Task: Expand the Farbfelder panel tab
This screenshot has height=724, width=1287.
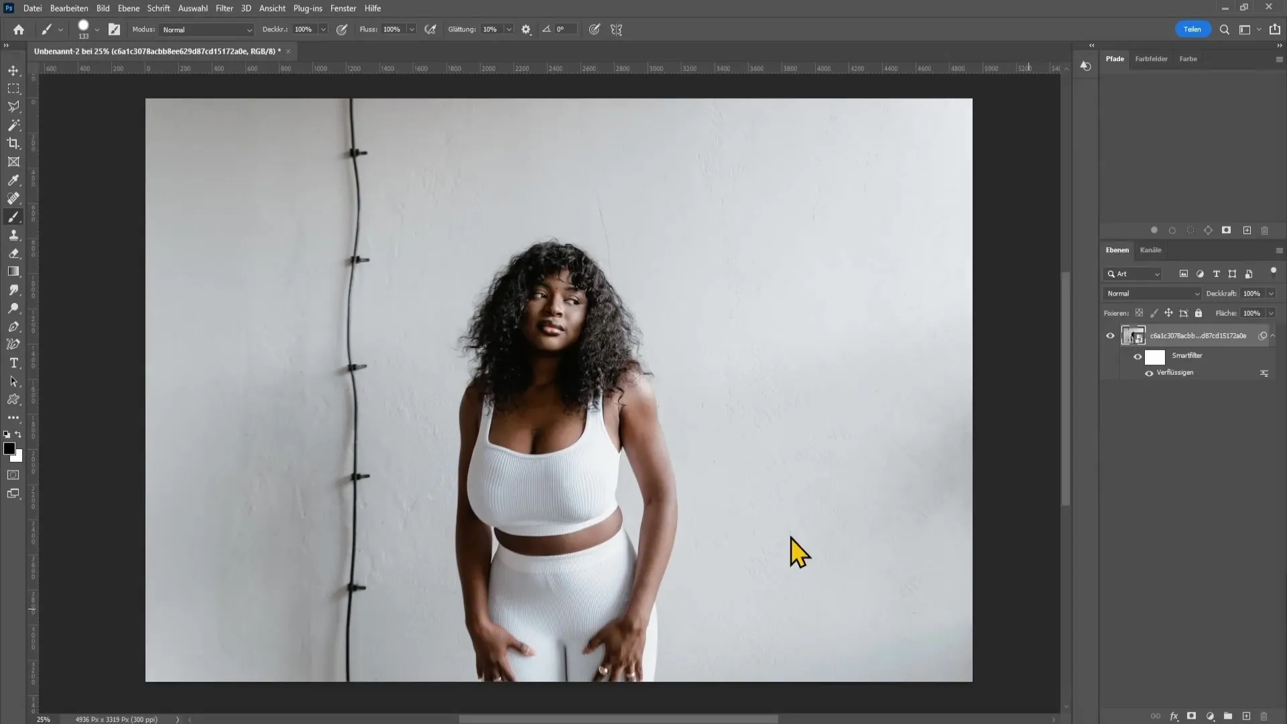Action: 1152,58
